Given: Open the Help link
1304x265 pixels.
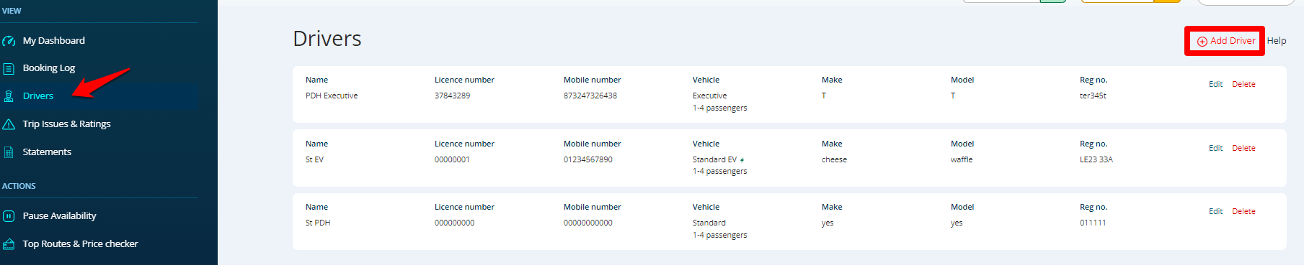Looking at the screenshot, I should pyautogui.click(x=1277, y=41).
